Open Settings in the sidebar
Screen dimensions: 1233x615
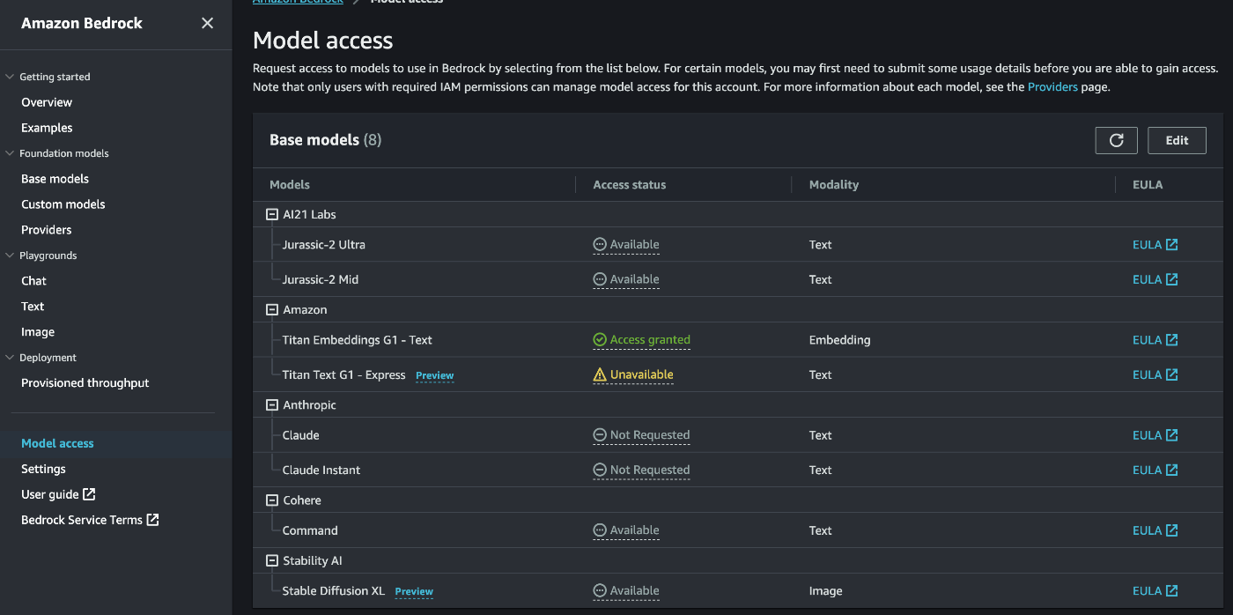click(x=43, y=469)
